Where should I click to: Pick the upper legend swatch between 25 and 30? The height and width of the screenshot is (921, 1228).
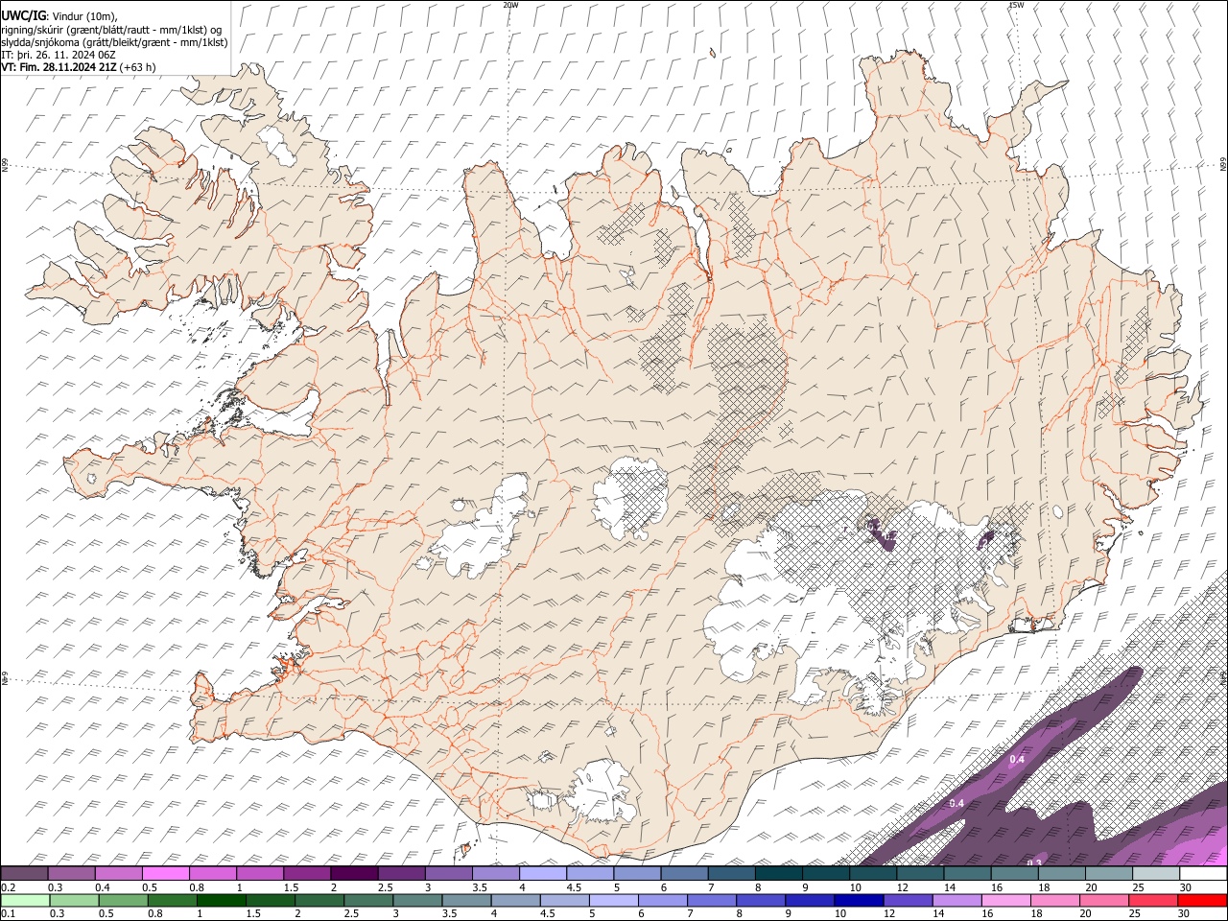point(1156,874)
